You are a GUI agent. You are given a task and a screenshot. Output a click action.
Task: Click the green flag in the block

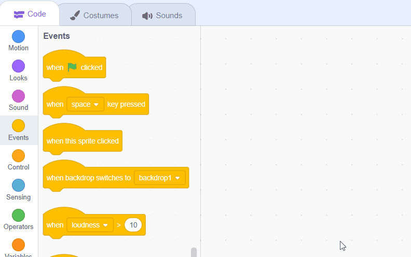point(72,67)
